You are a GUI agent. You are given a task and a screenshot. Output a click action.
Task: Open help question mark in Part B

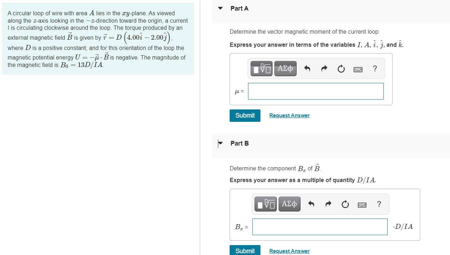[x=379, y=204]
